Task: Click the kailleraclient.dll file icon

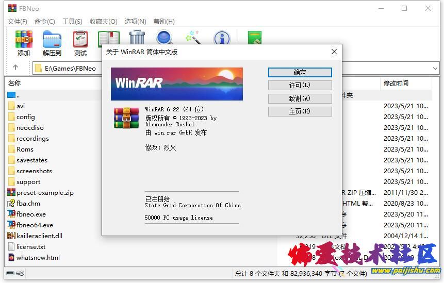Action: click(x=11, y=236)
